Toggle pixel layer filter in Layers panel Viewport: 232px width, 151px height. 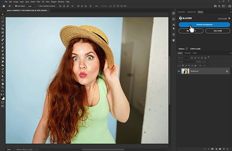(192, 58)
